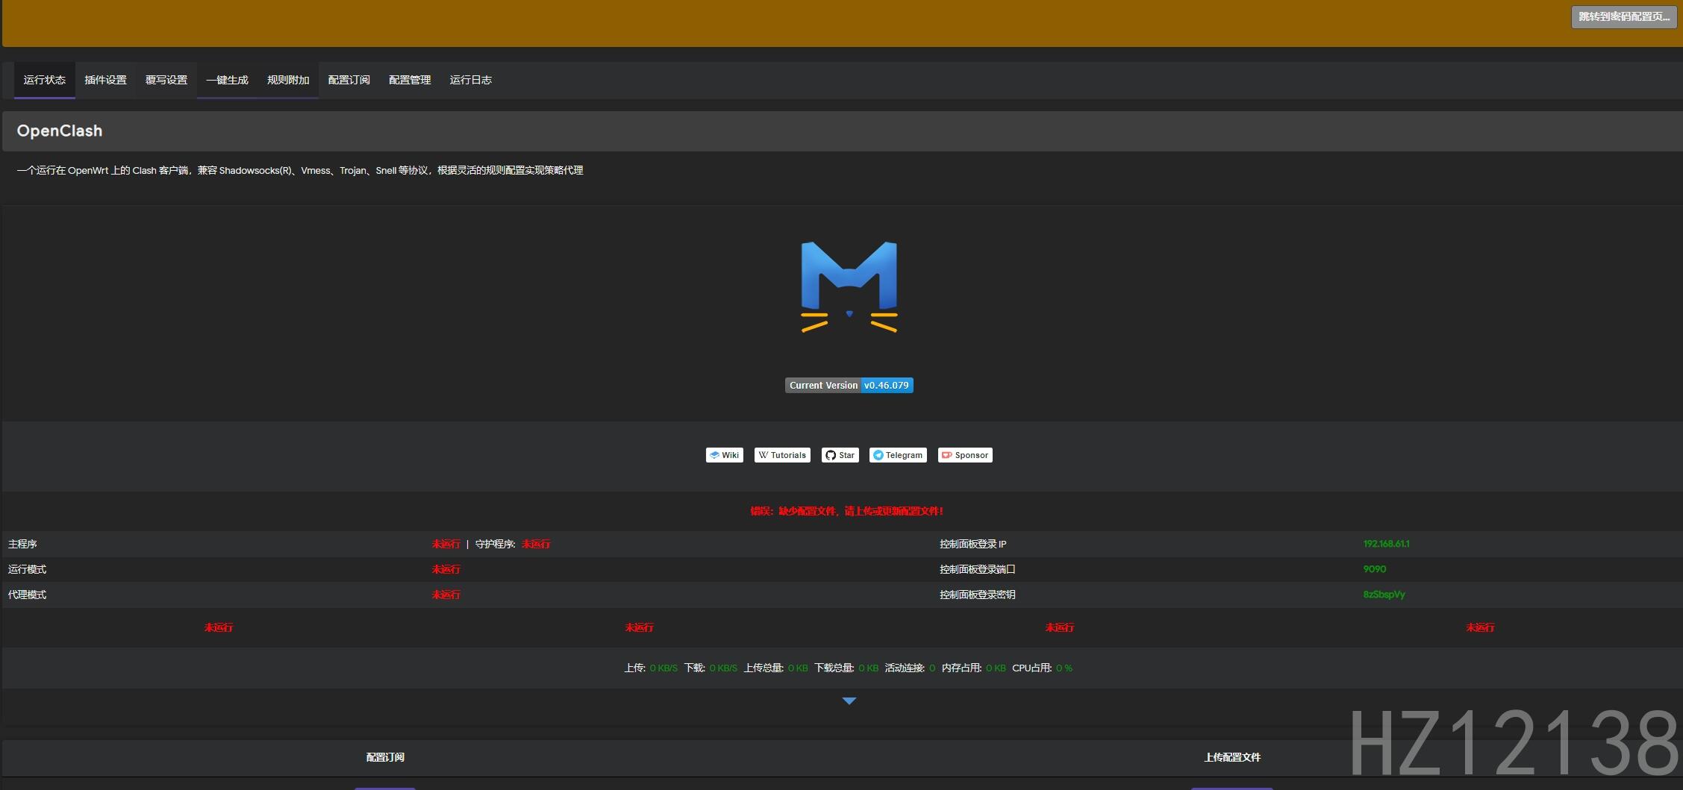Open the 插件设置 tab
This screenshot has height=790, width=1683.
[x=105, y=80]
